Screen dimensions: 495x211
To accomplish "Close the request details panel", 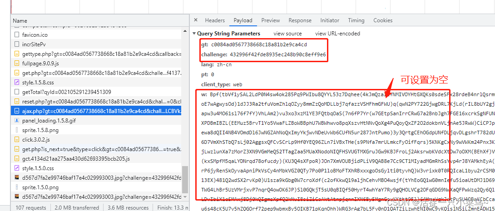I will click(x=196, y=20).
